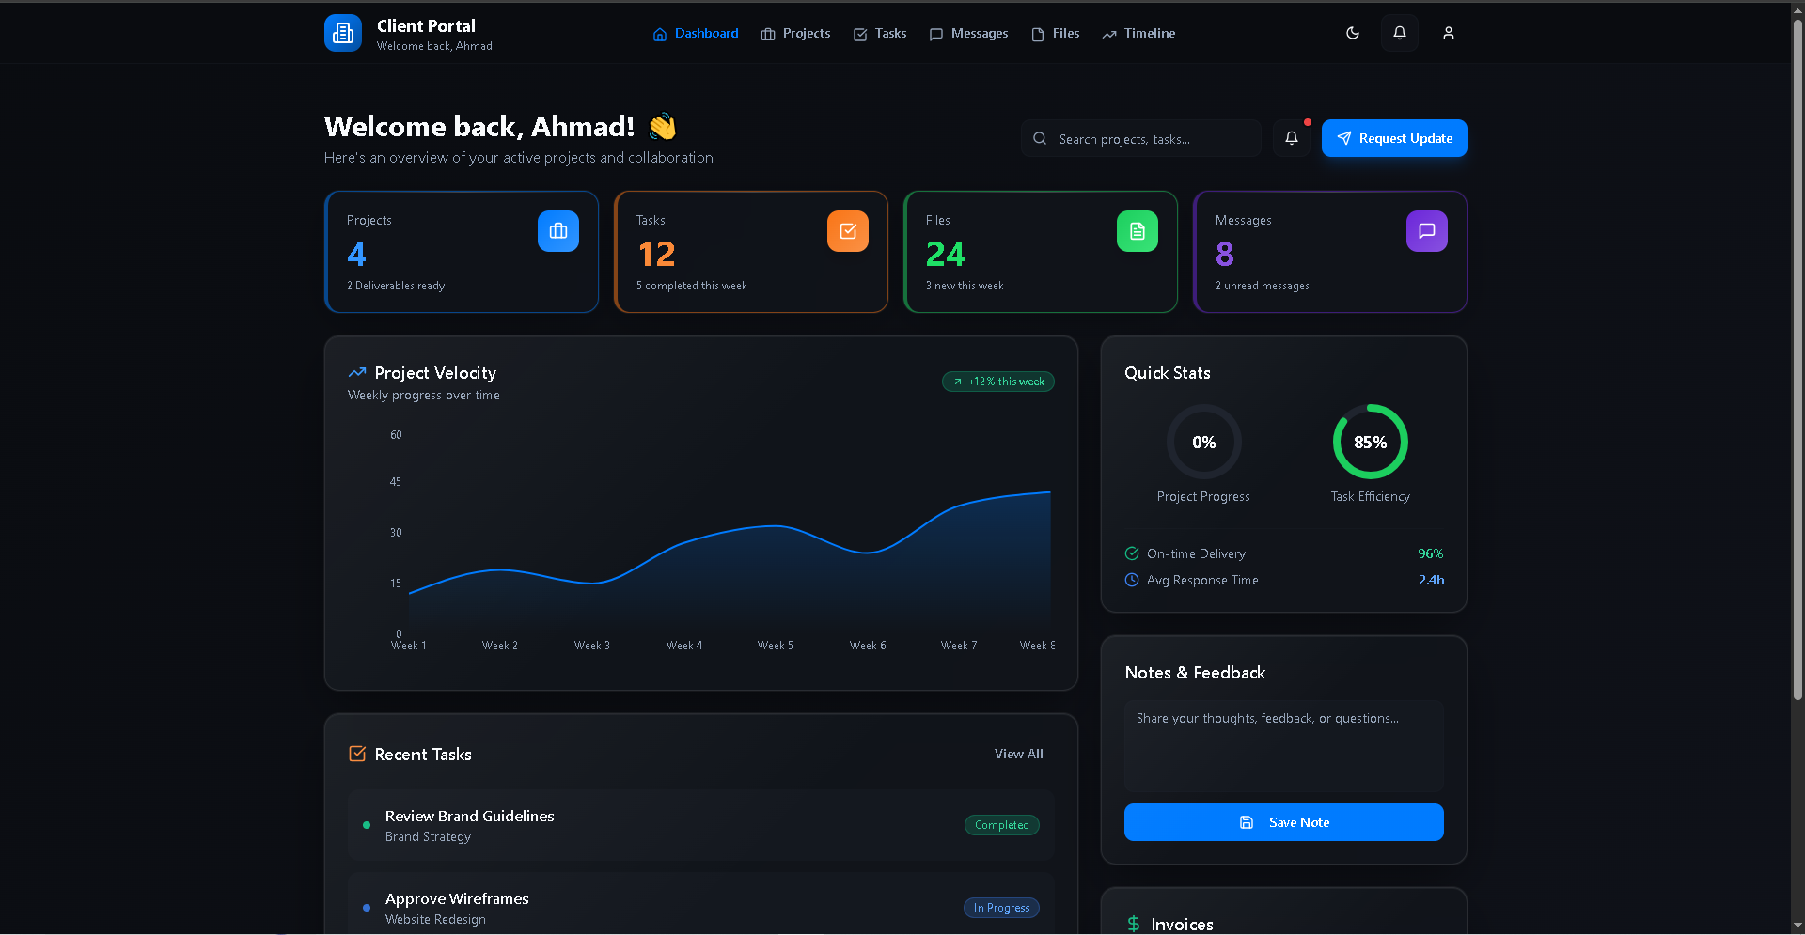Click the purple chat icon in Messages card

point(1427,231)
